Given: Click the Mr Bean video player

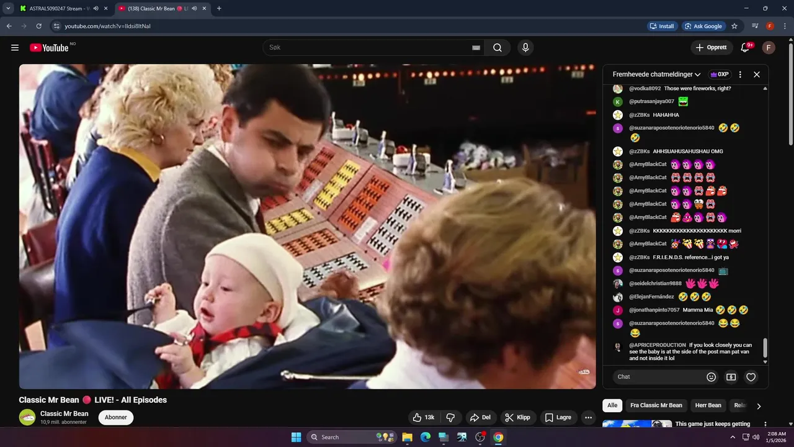Looking at the screenshot, I should click(x=307, y=227).
